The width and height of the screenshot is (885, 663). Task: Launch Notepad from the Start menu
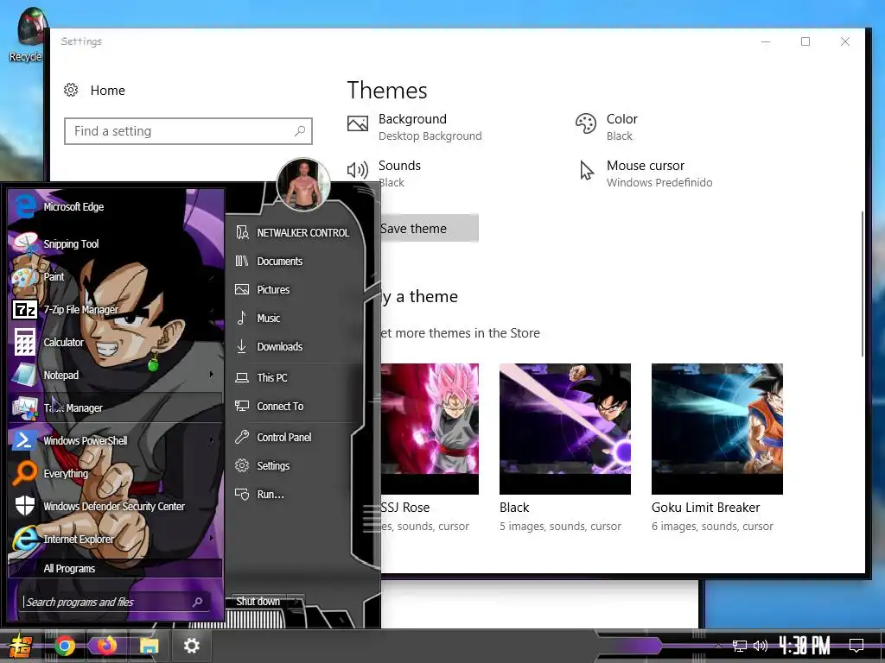(x=116, y=375)
